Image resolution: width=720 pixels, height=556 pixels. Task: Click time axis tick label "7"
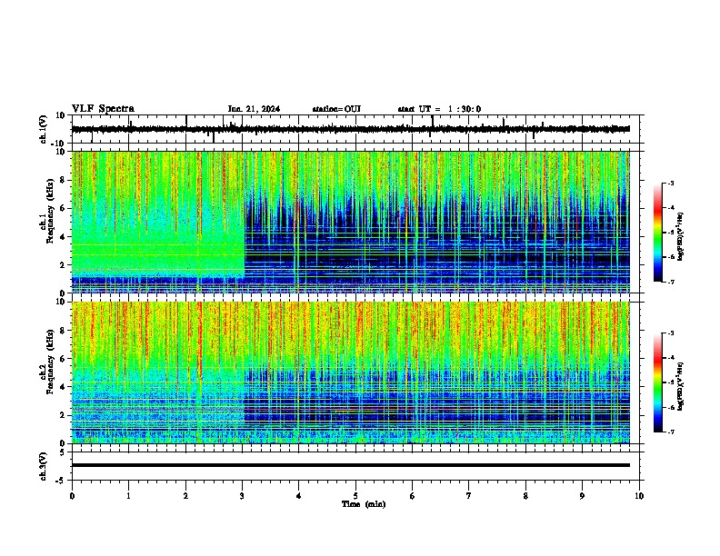click(469, 496)
